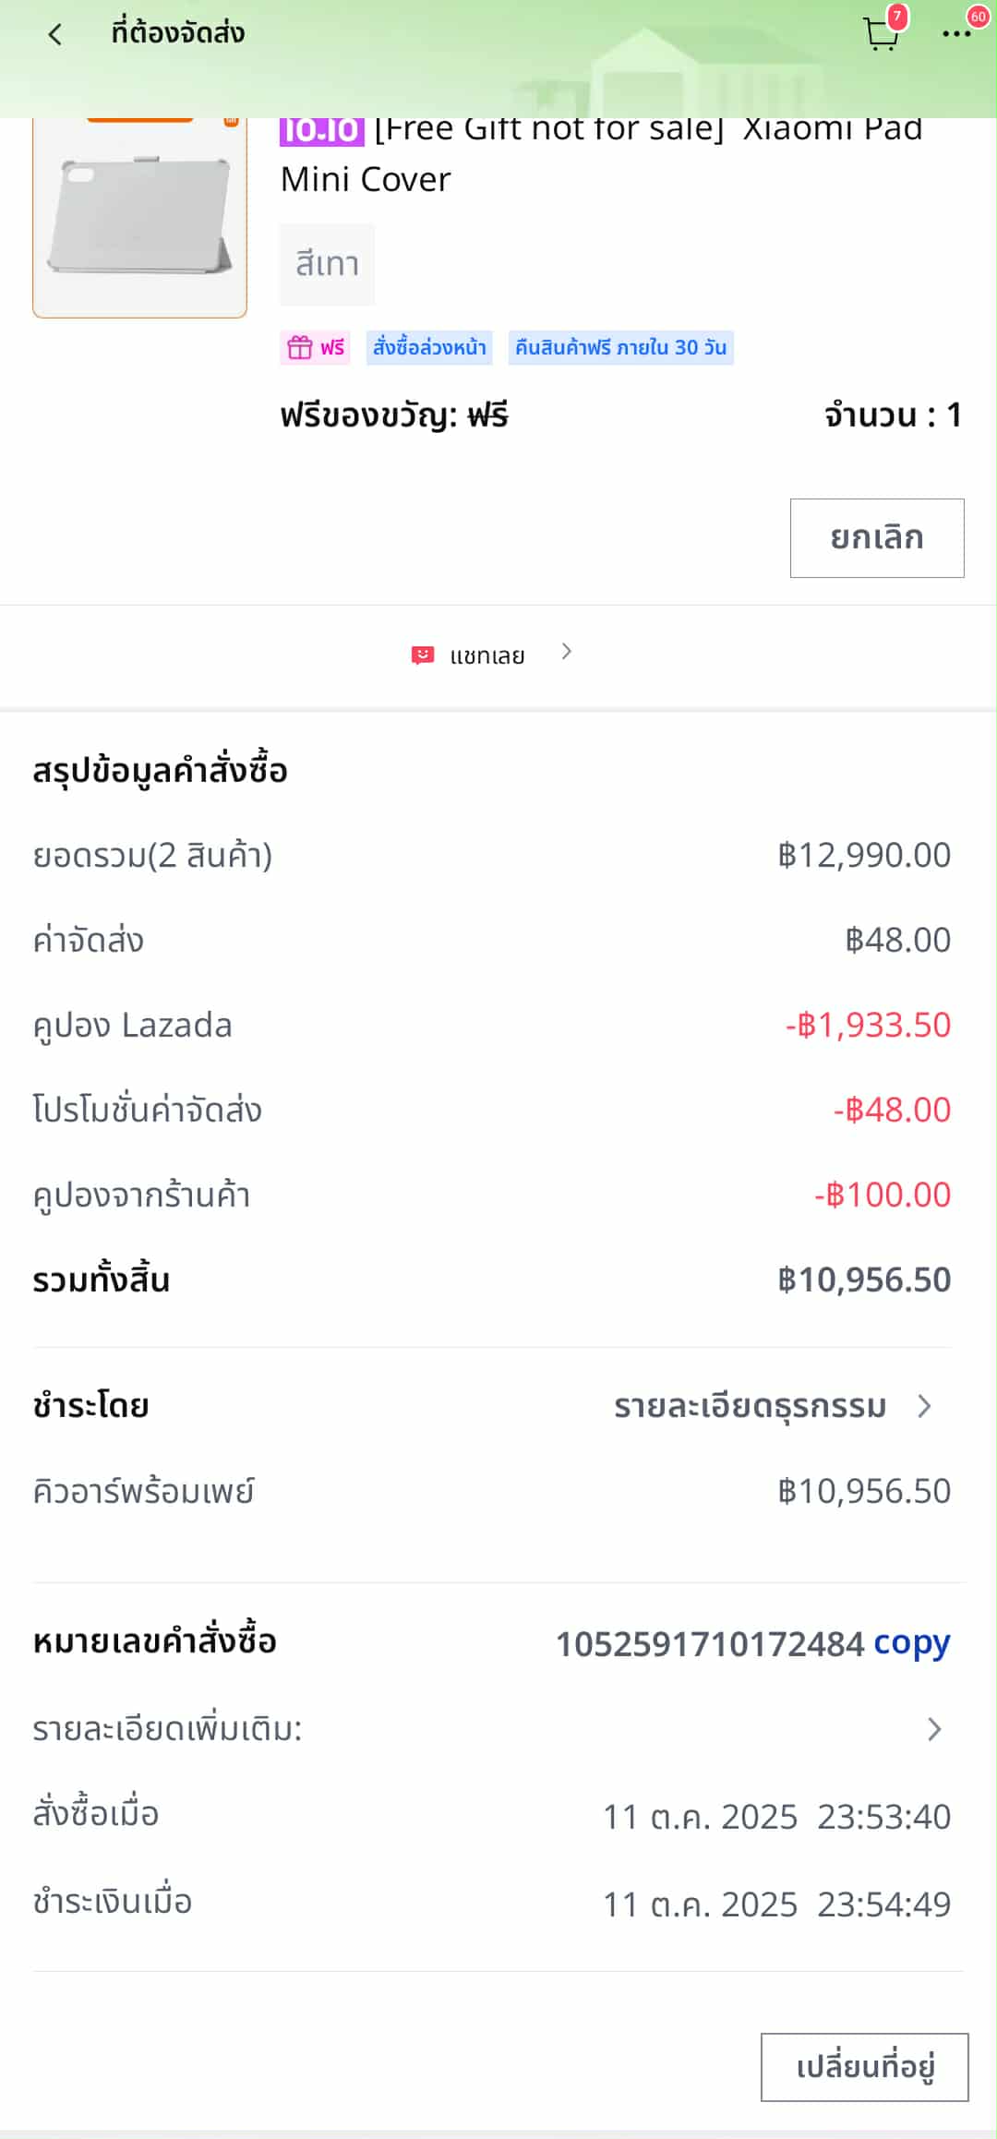Tap the back arrow icon
The width and height of the screenshot is (997, 2139).
coord(55,35)
